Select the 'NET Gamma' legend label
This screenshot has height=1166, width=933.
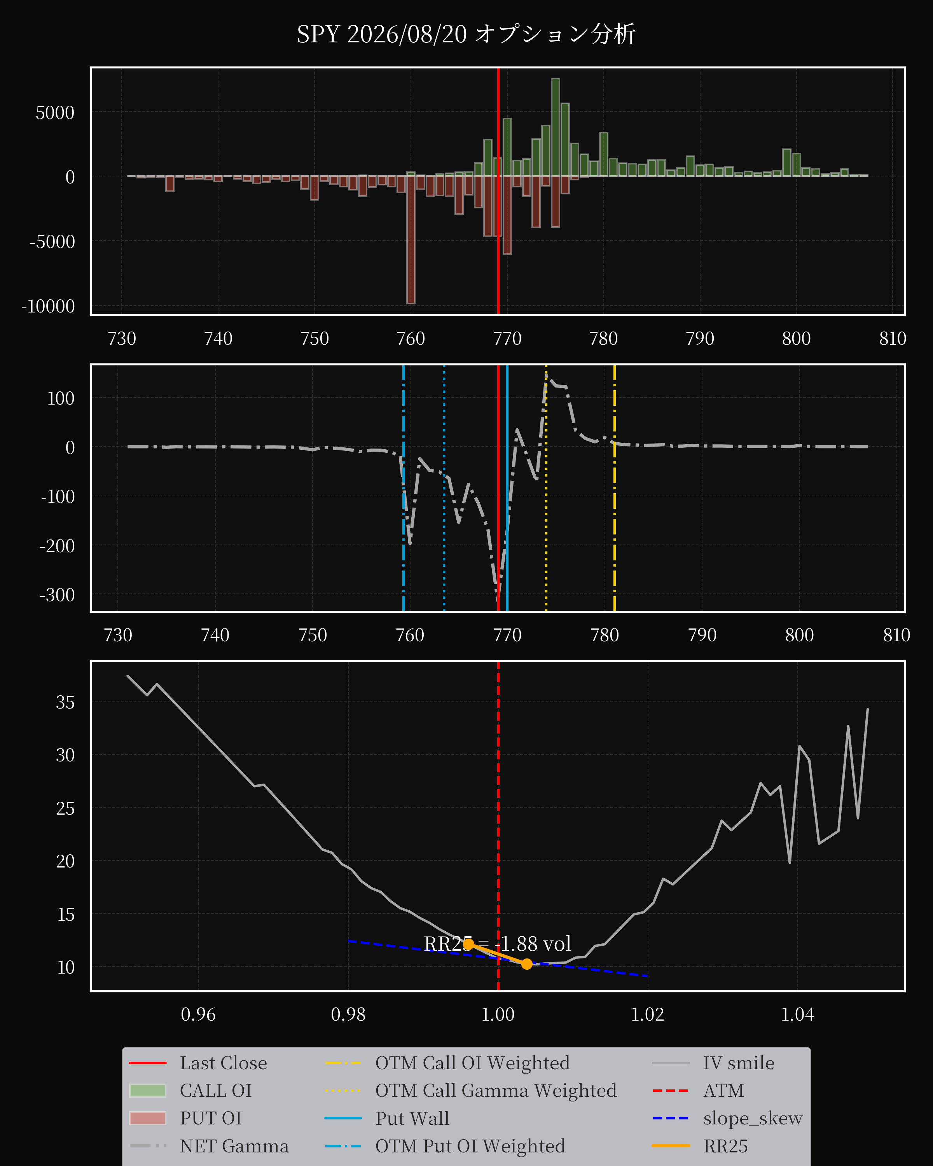pyautogui.click(x=234, y=1146)
